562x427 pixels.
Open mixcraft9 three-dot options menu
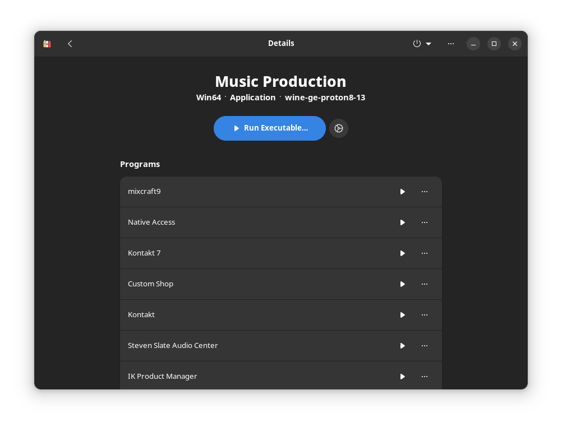click(x=425, y=192)
